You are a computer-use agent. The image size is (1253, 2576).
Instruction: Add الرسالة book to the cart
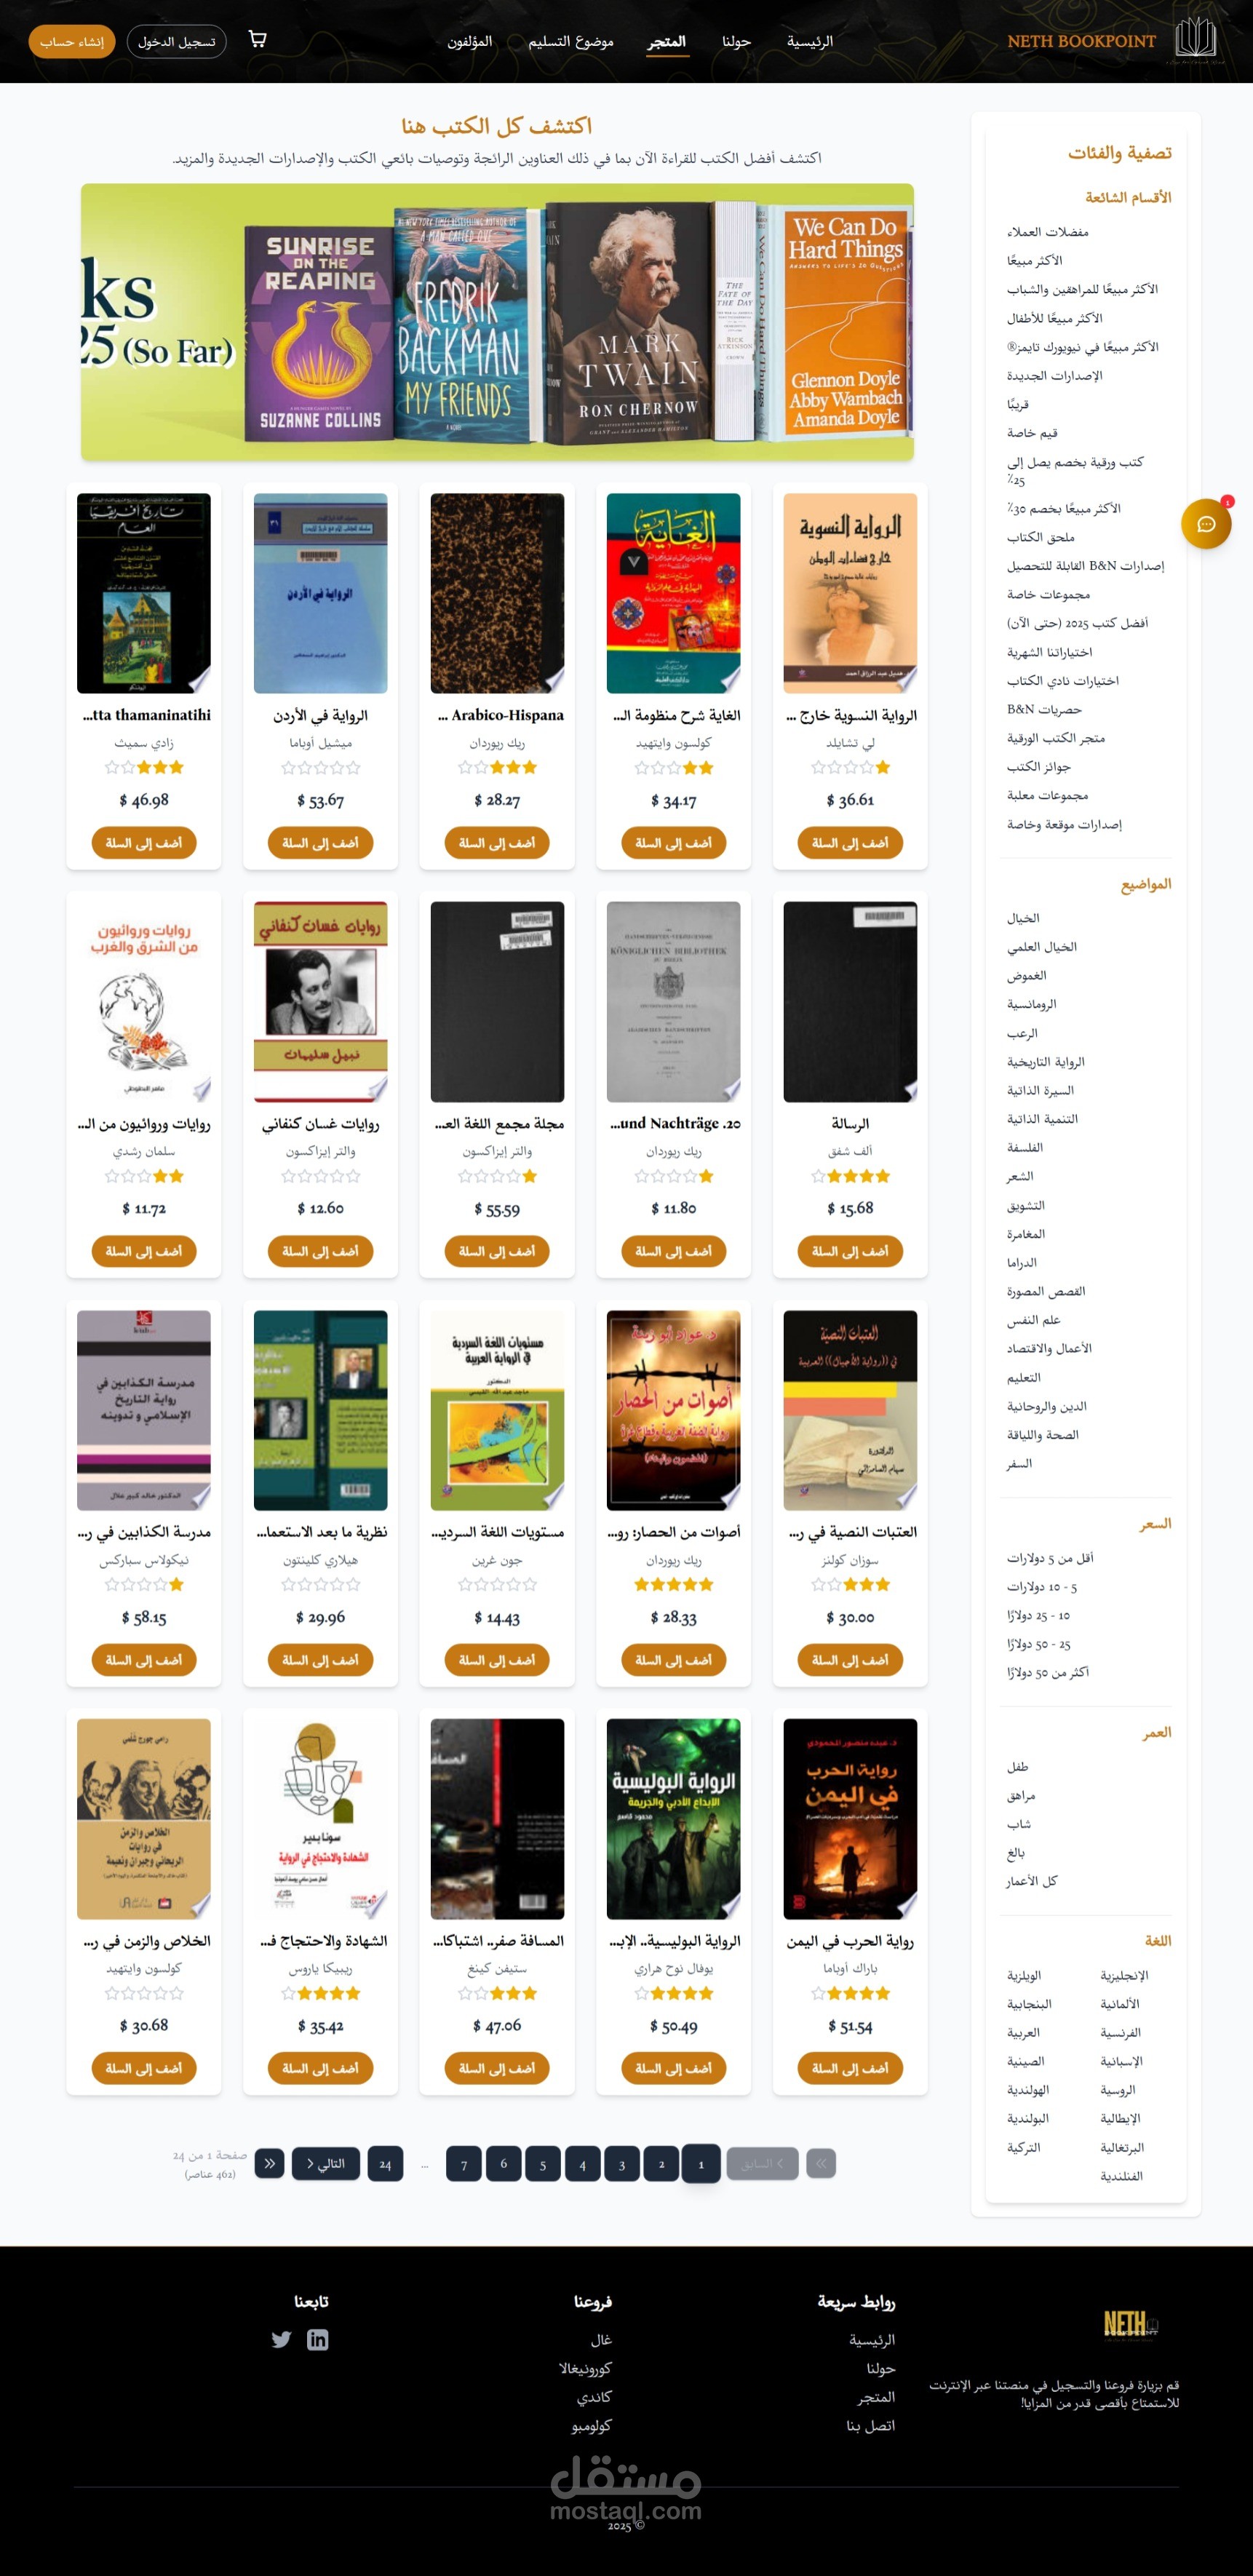850,1250
